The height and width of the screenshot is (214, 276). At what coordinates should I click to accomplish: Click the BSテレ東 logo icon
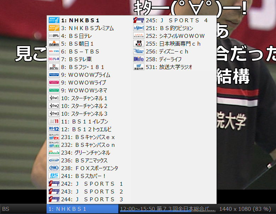54,59
